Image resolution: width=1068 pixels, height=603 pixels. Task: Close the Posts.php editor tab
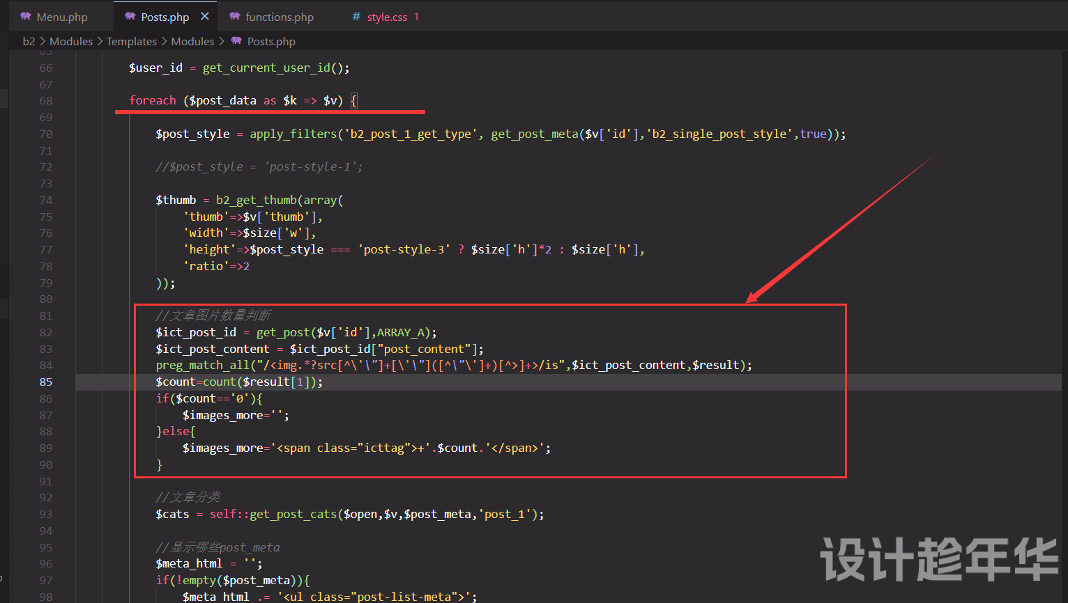[204, 16]
